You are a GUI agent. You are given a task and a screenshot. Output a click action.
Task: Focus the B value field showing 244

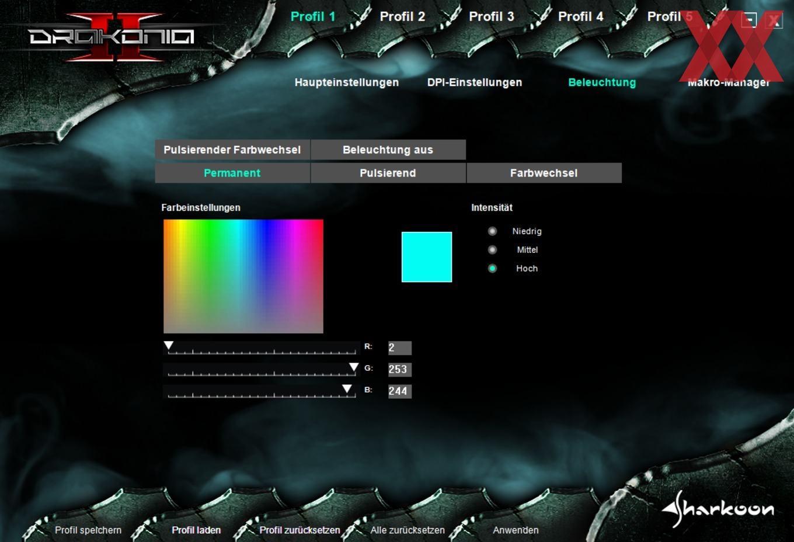(400, 391)
